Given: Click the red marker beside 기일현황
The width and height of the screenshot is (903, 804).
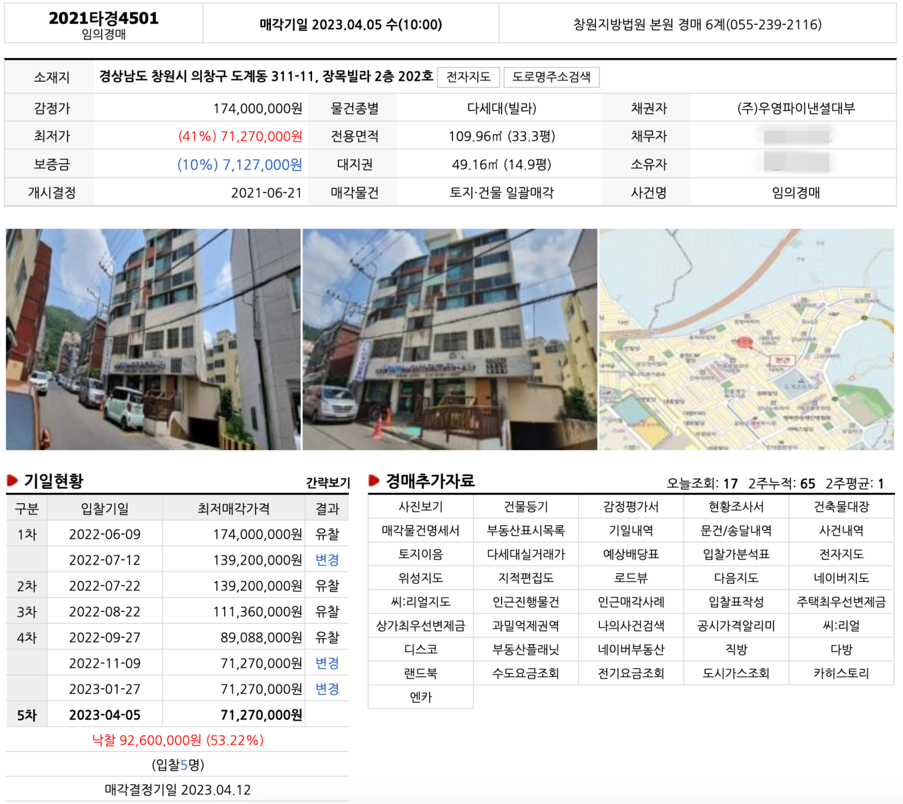Looking at the screenshot, I should [x=12, y=480].
